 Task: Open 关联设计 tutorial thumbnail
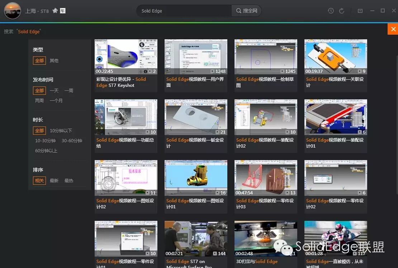336,57
